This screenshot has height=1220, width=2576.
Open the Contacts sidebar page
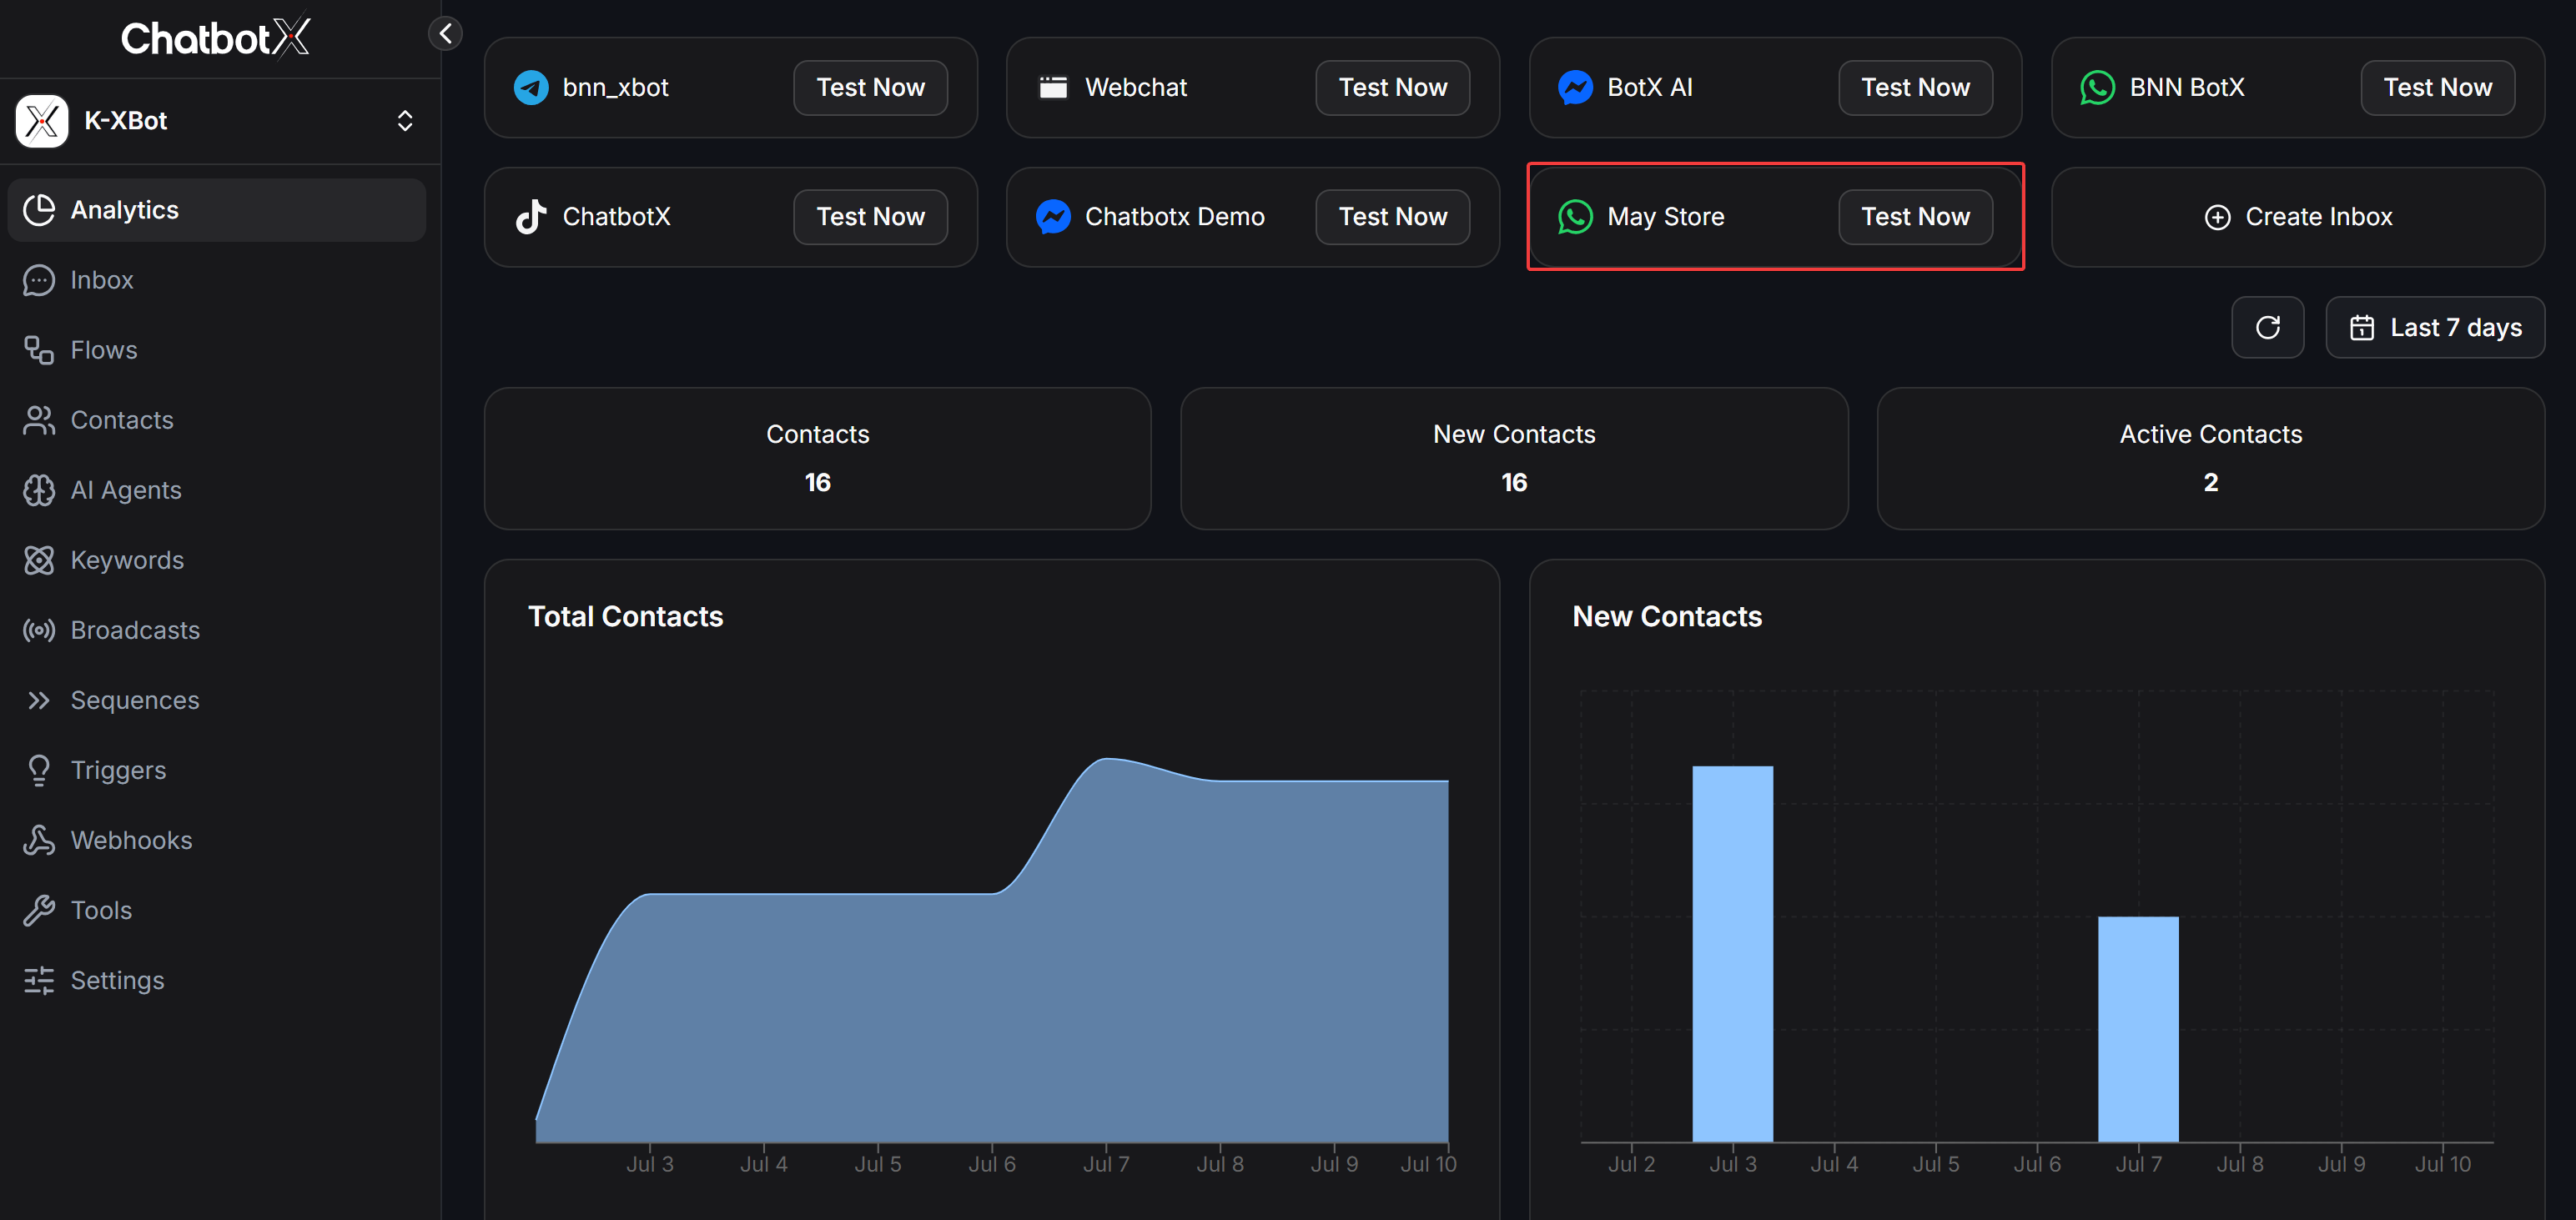tap(217, 420)
